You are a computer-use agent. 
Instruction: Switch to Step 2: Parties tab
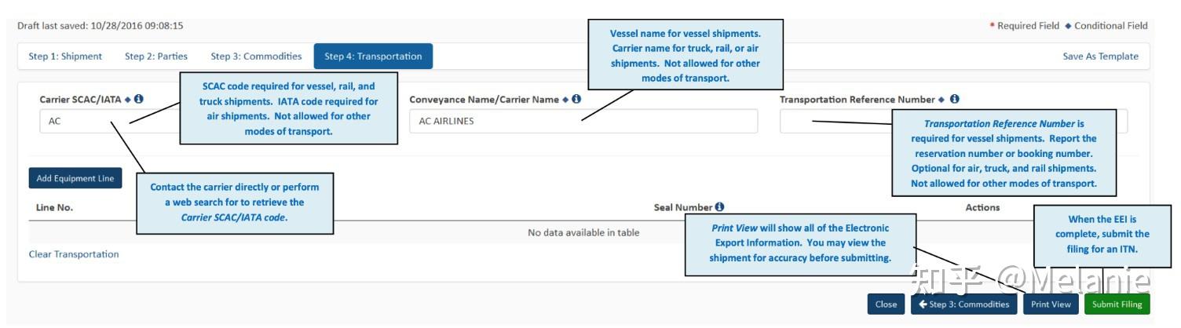(156, 56)
